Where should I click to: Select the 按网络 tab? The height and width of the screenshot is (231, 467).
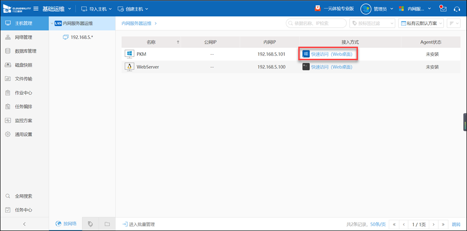pos(66,224)
